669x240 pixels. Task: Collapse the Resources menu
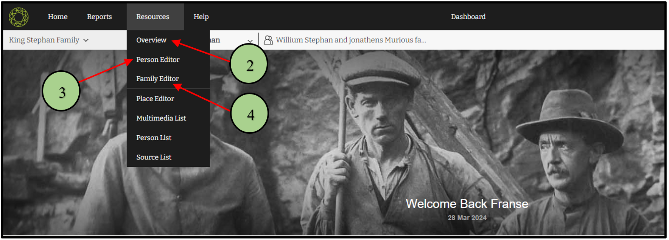pyautogui.click(x=153, y=17)
